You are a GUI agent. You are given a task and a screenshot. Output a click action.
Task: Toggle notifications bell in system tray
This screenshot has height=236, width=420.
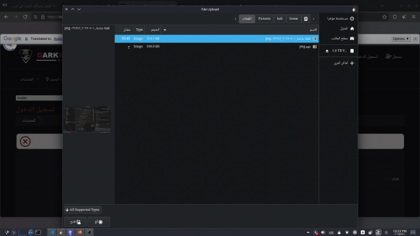coord(386,232)
